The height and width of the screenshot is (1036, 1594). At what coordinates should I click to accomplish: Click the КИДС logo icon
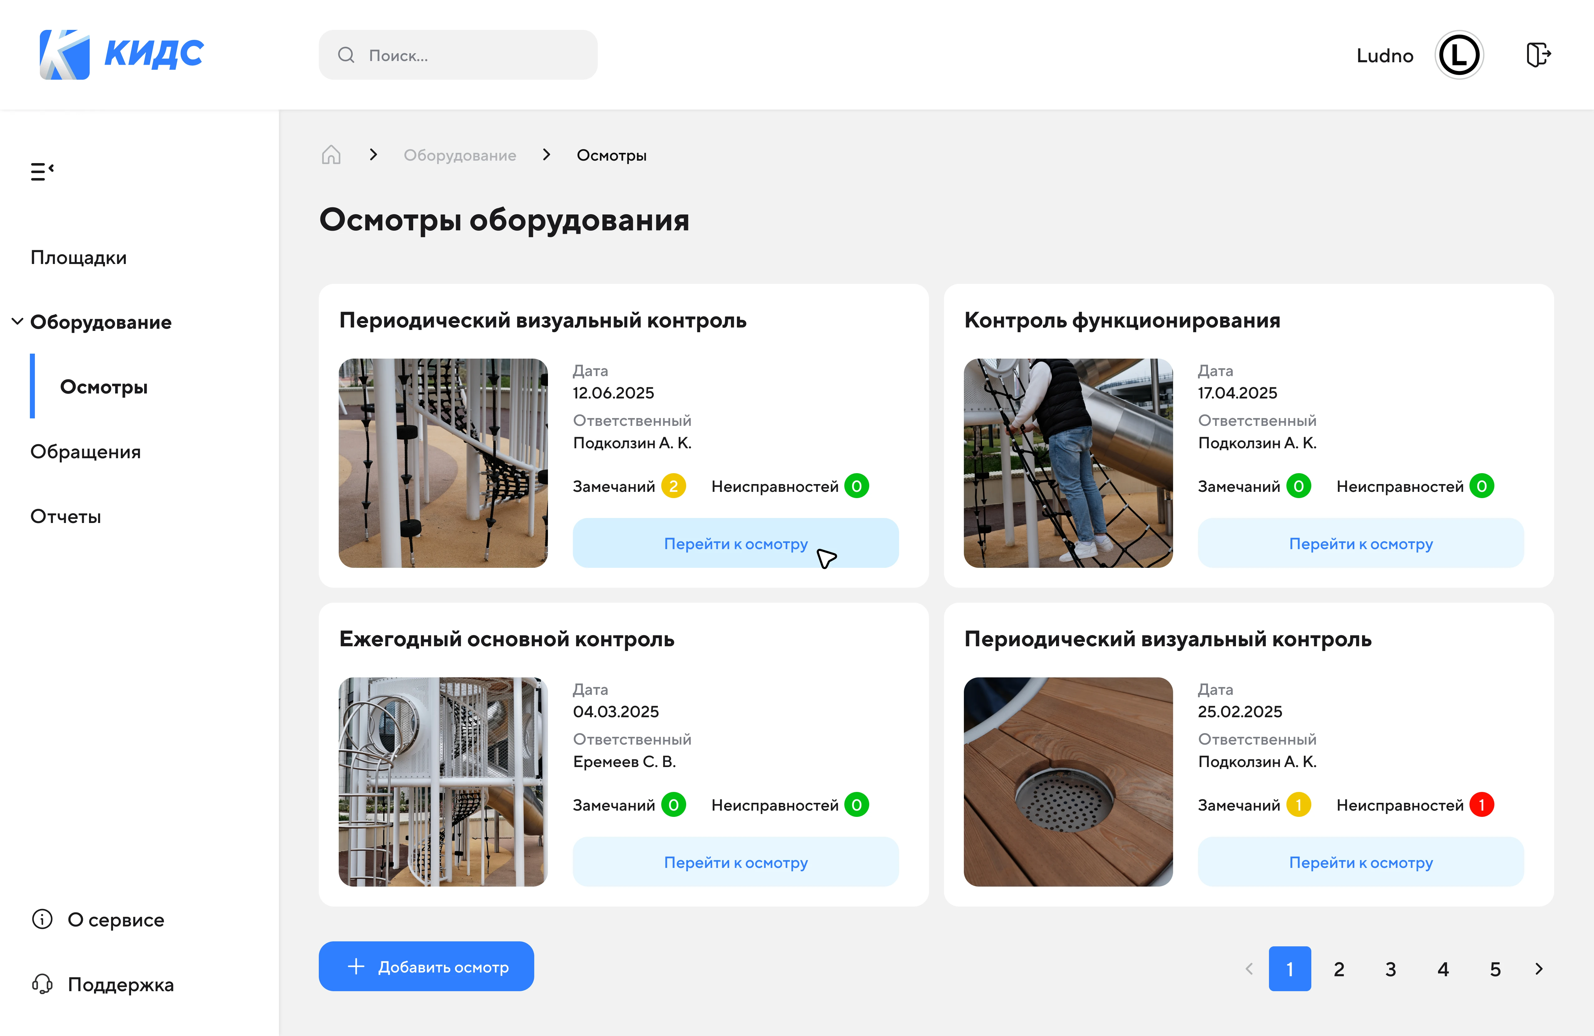point(64,54)
